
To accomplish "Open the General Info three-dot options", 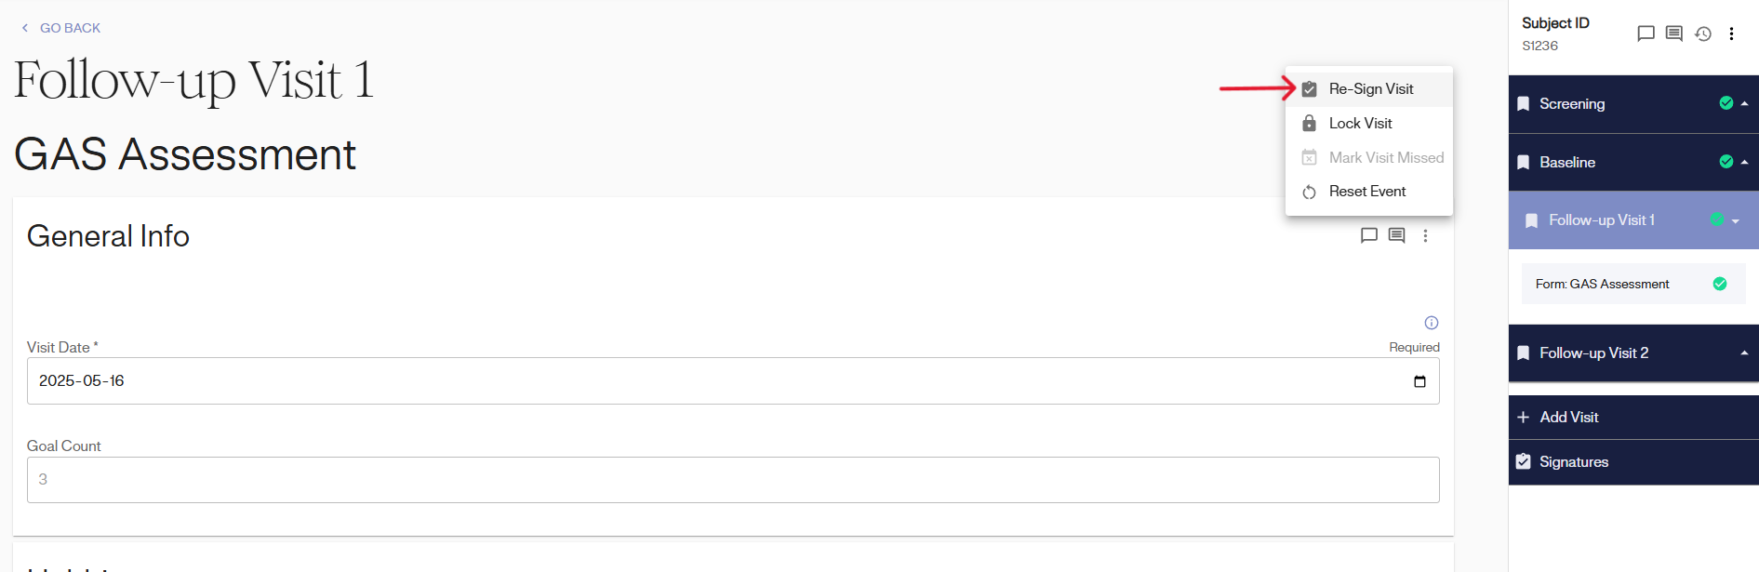I will click(x=1425, y=236).
